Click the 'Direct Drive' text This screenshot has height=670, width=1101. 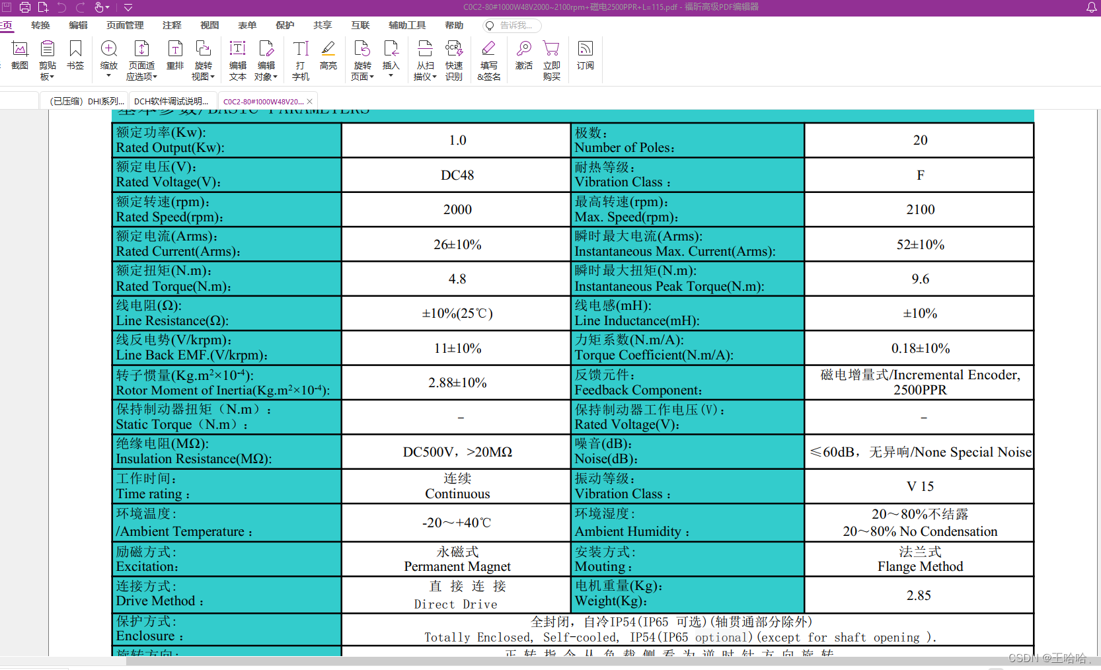click(x=455, y=605)
